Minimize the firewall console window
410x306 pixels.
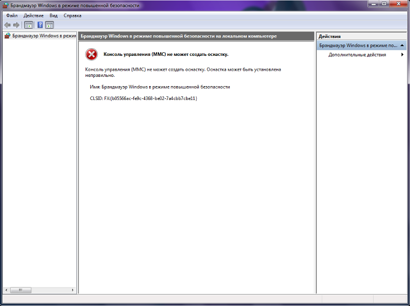(374, 4)
